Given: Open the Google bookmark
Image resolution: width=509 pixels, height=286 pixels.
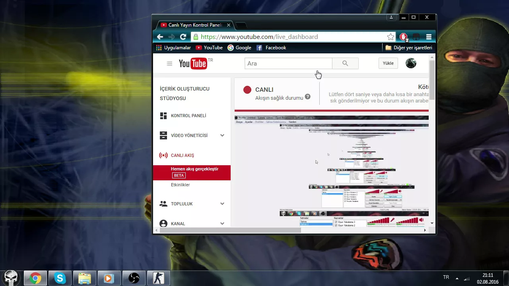Looking at the screenshot, I should click(x=239, y=48).
